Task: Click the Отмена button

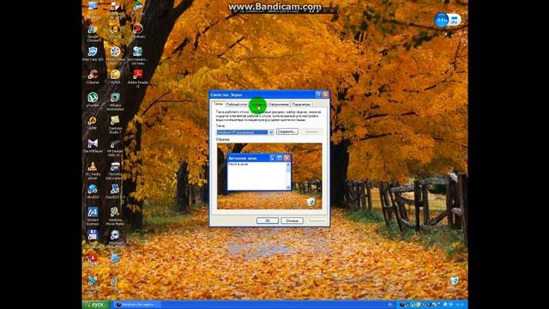Action: tap(292, 221)
